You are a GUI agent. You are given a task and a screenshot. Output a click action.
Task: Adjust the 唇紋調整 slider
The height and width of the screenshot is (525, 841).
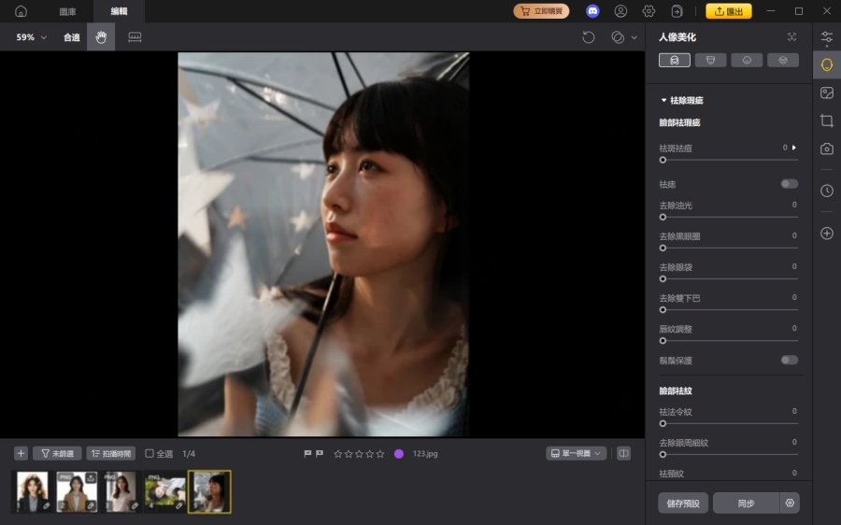coord(730,341)
